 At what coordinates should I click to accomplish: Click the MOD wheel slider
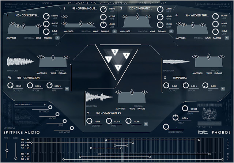pos(16,158)
